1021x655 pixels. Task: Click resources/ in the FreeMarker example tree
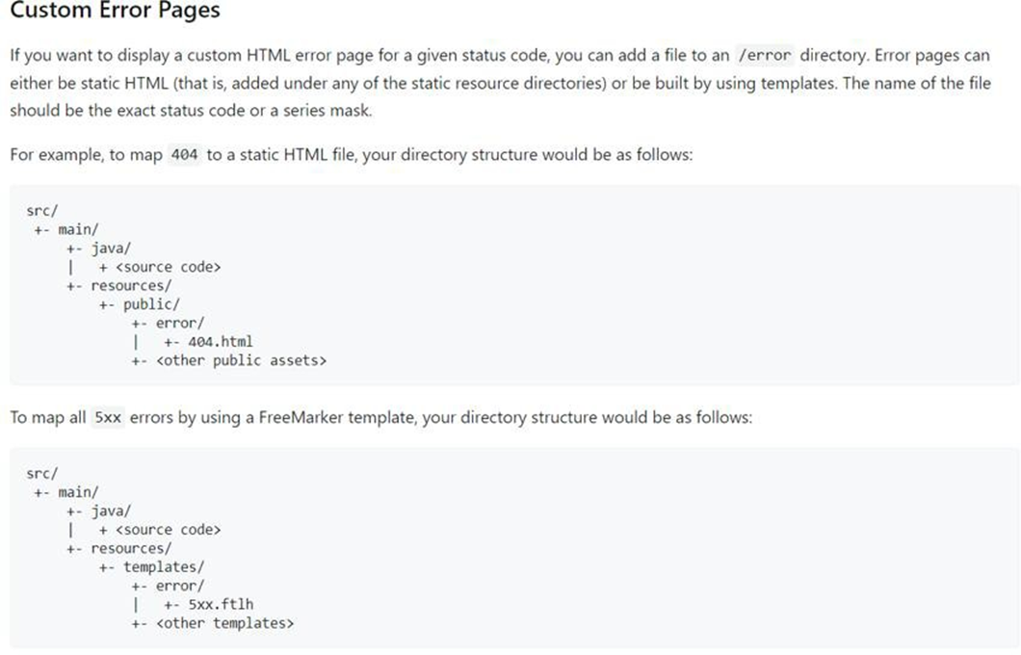[x=131, y=549]
